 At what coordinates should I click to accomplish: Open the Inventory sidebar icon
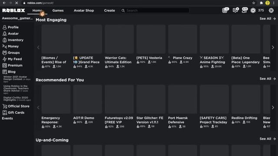[x=4, y=40]
